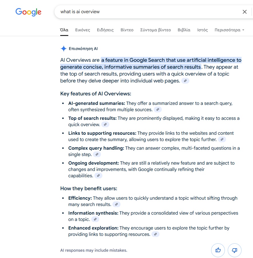Screen dimensions: 253x258
Task: Open source link after 'on a topic.'
Action: (95, 220)
